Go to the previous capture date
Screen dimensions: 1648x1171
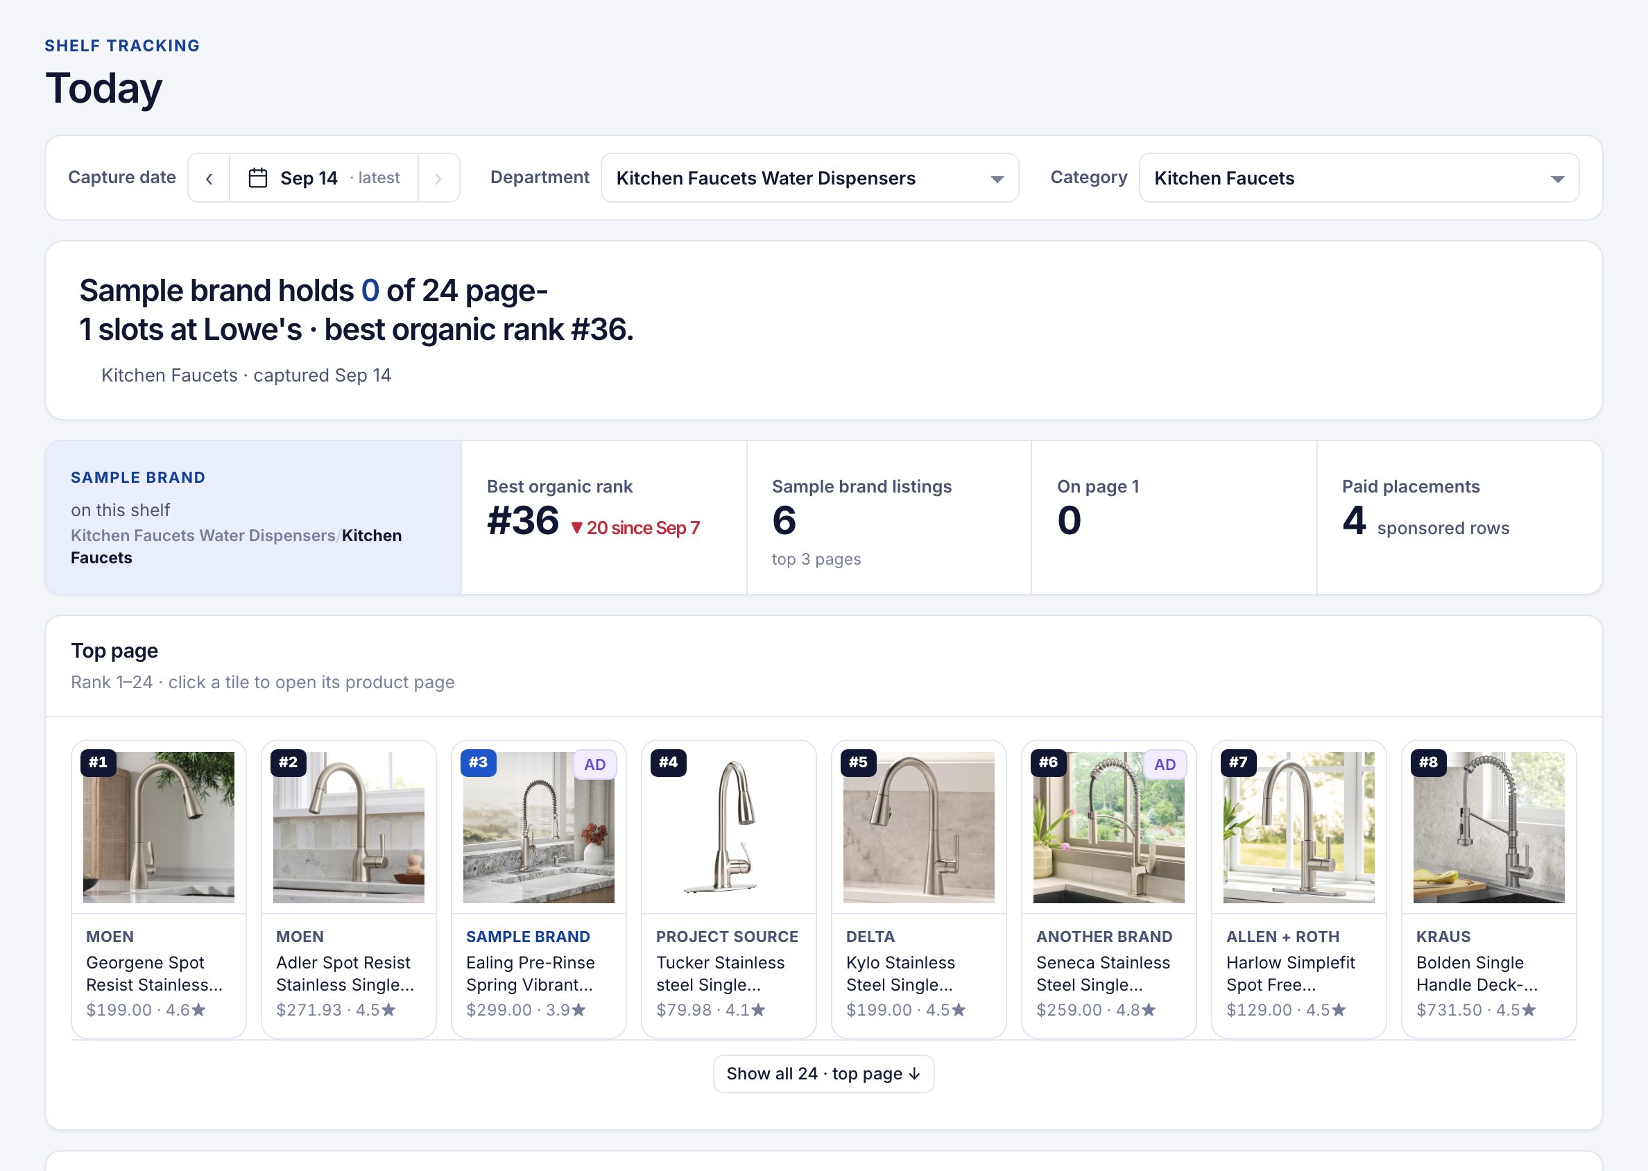click(x=209, y=178)
